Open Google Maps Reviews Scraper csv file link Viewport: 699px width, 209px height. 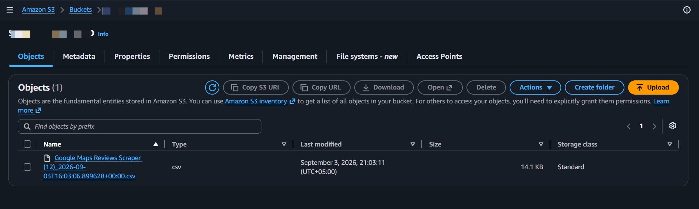[92, 167]
